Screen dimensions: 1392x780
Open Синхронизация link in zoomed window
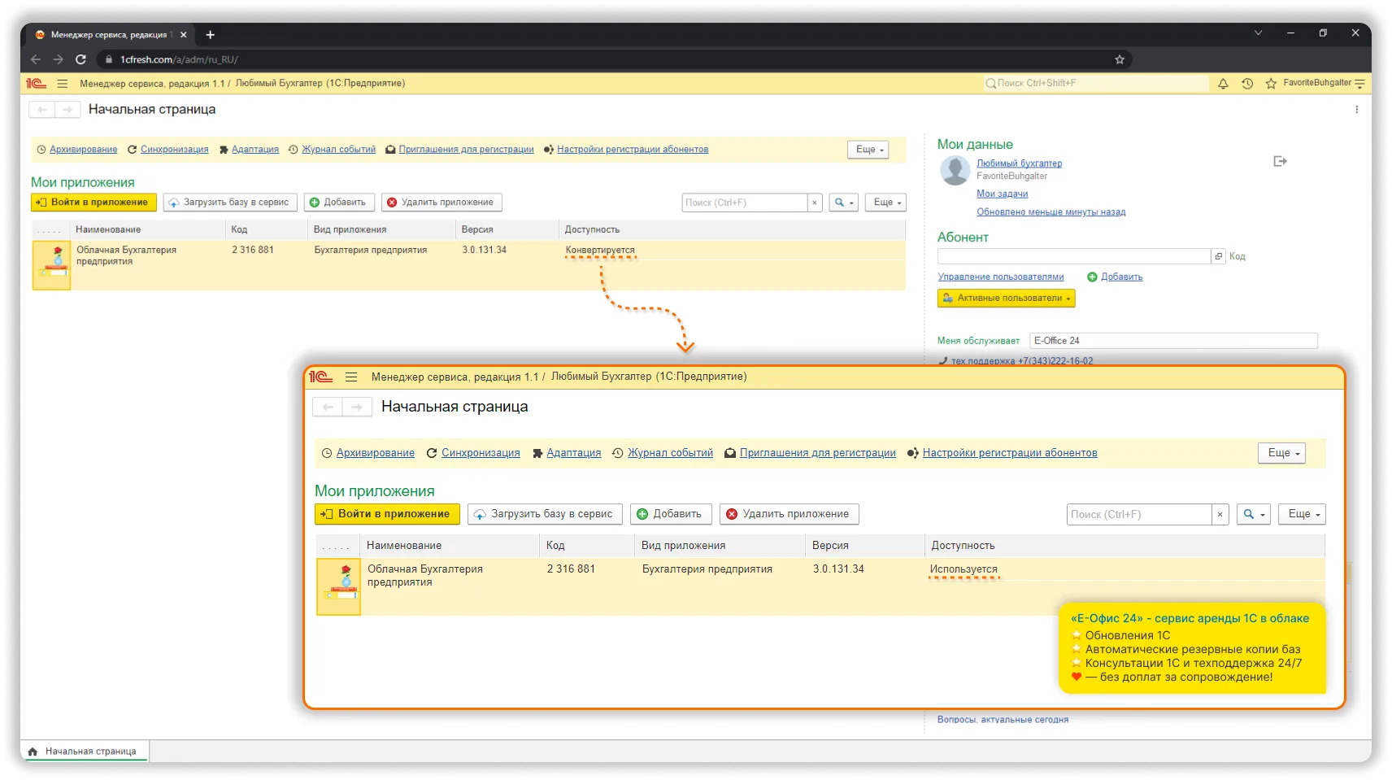[x=481, y=453]
